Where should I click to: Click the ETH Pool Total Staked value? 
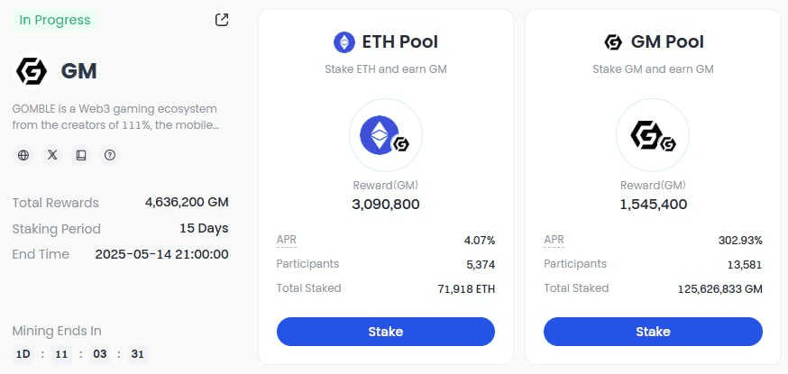466,289
